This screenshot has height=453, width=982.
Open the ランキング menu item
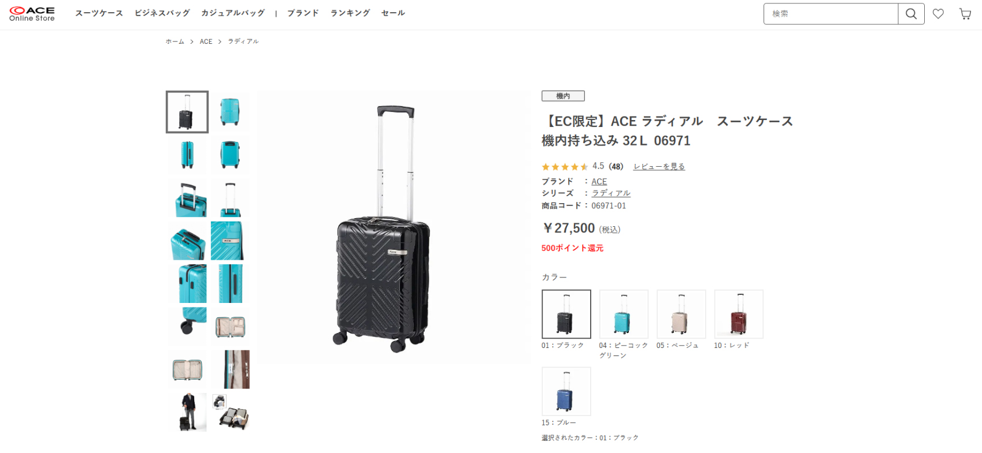pyautogui.click(x=350, y=13)
